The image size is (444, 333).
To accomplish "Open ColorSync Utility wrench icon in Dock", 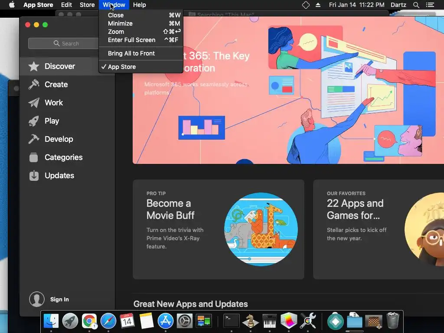I will pyautogui.click(x=308, y=321).
